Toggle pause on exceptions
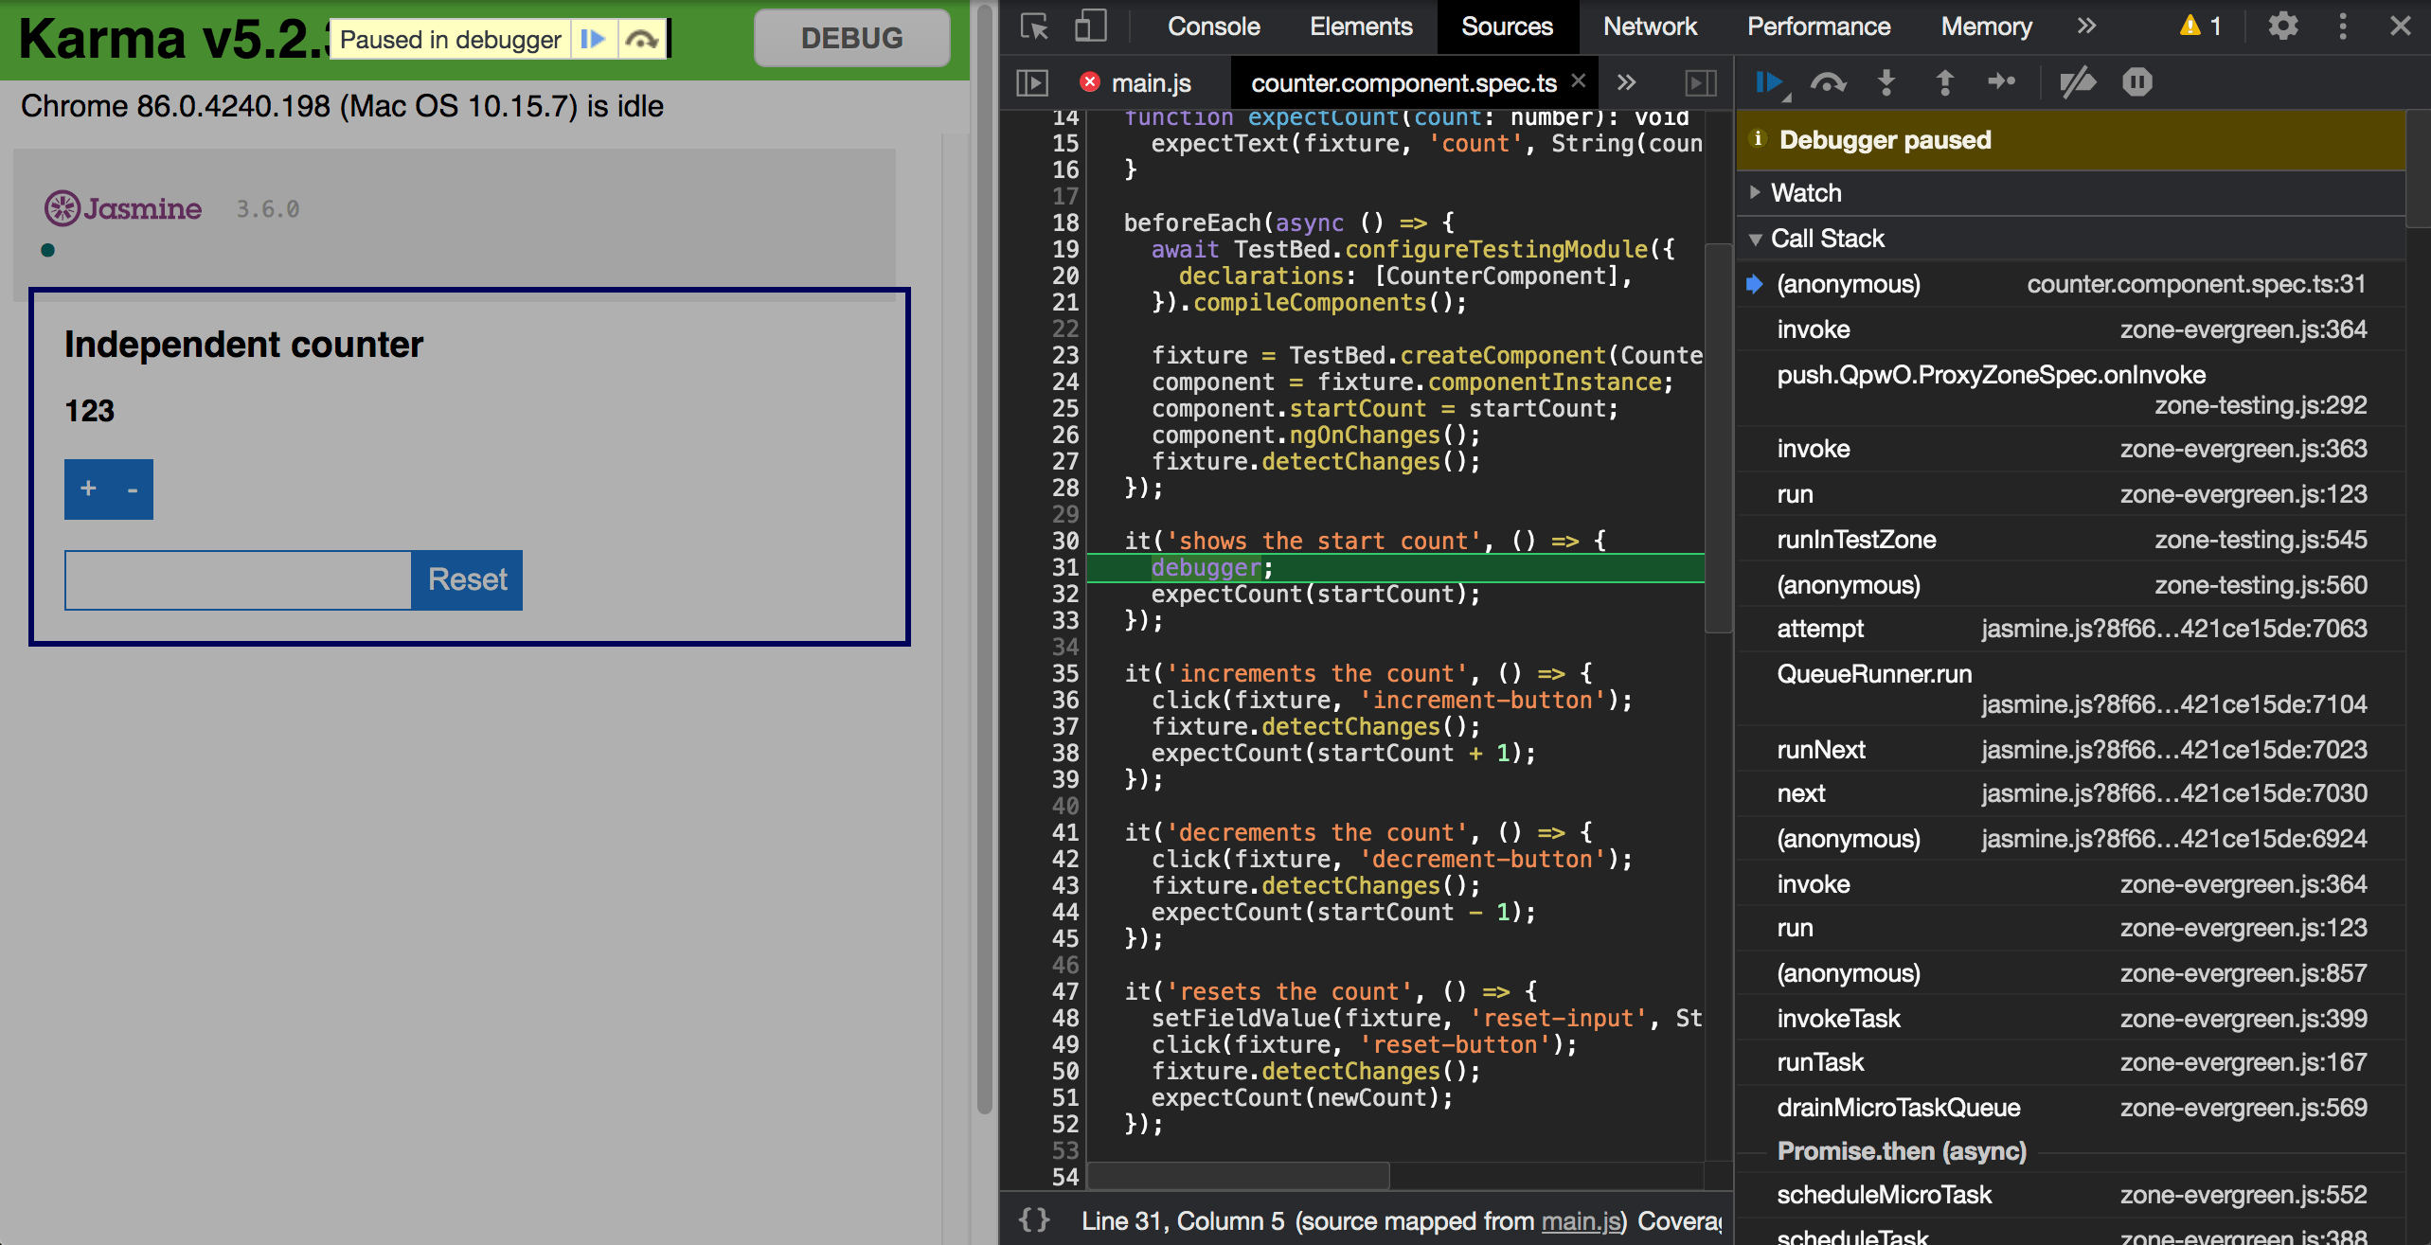This screenshot has width=2431, height=1245. click(2137, 83)
